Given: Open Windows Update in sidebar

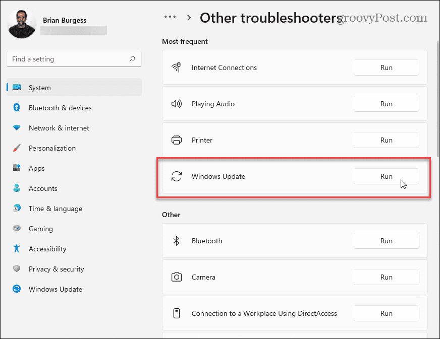Looking at the screenshot, I should (55, 289).
